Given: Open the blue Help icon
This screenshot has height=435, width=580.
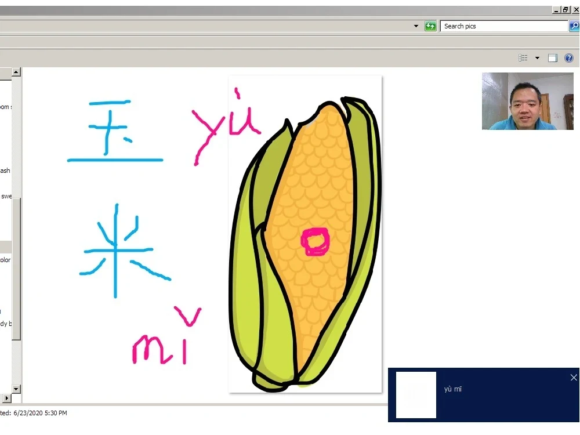Looking at the screenshot, I should pyautogui.click(x=569, y=58).
